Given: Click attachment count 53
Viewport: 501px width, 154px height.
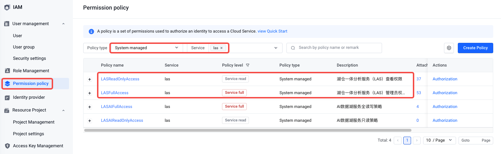Looking at the screenshot, I should click(419, 93).
